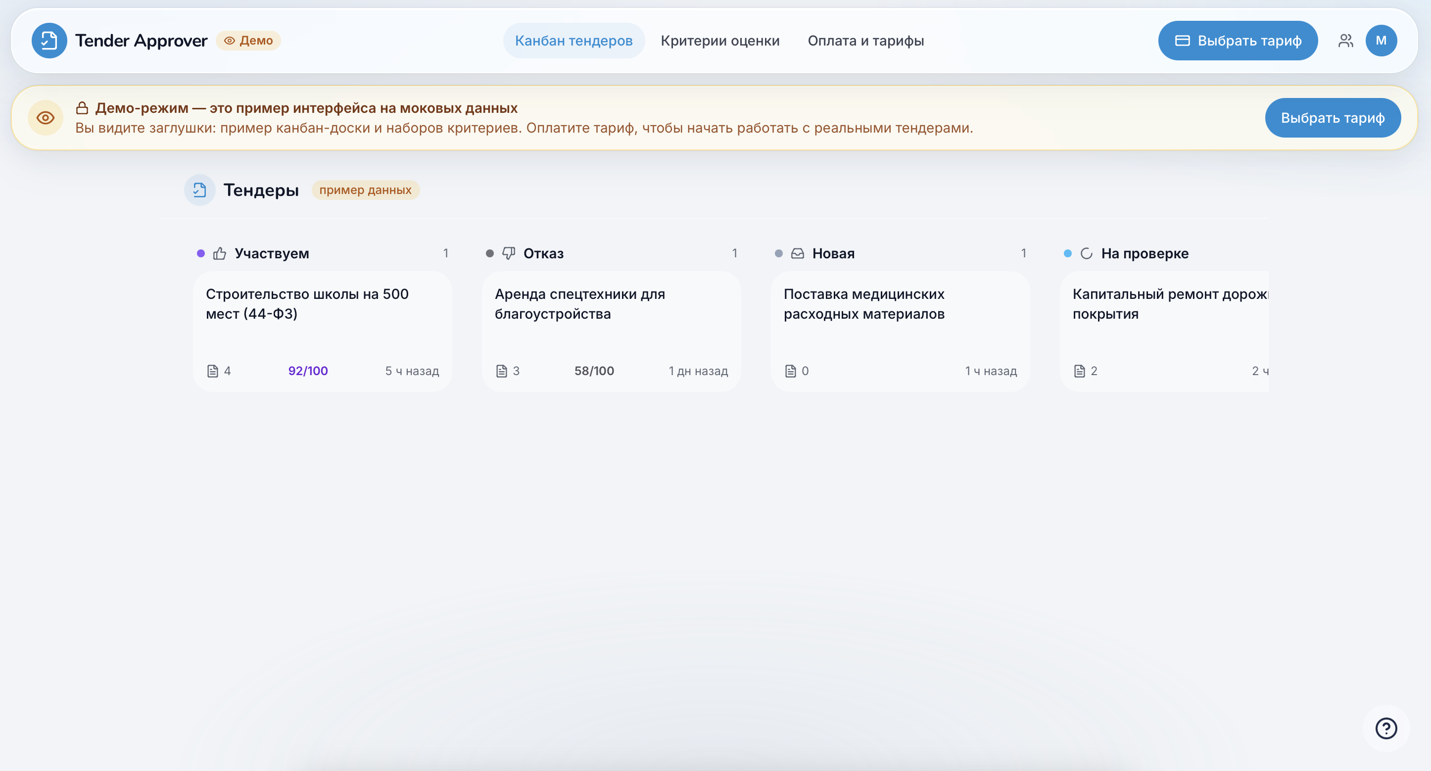The height and width of the screenshot is (771, 1431).
Task: Click document icon on Капитальный ремонт card
Action: pyautogui.click(x=1079, y=371)
